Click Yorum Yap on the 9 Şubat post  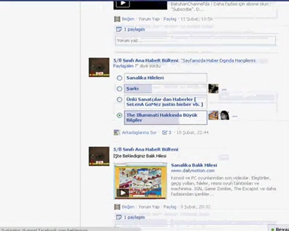coord(149,207)
